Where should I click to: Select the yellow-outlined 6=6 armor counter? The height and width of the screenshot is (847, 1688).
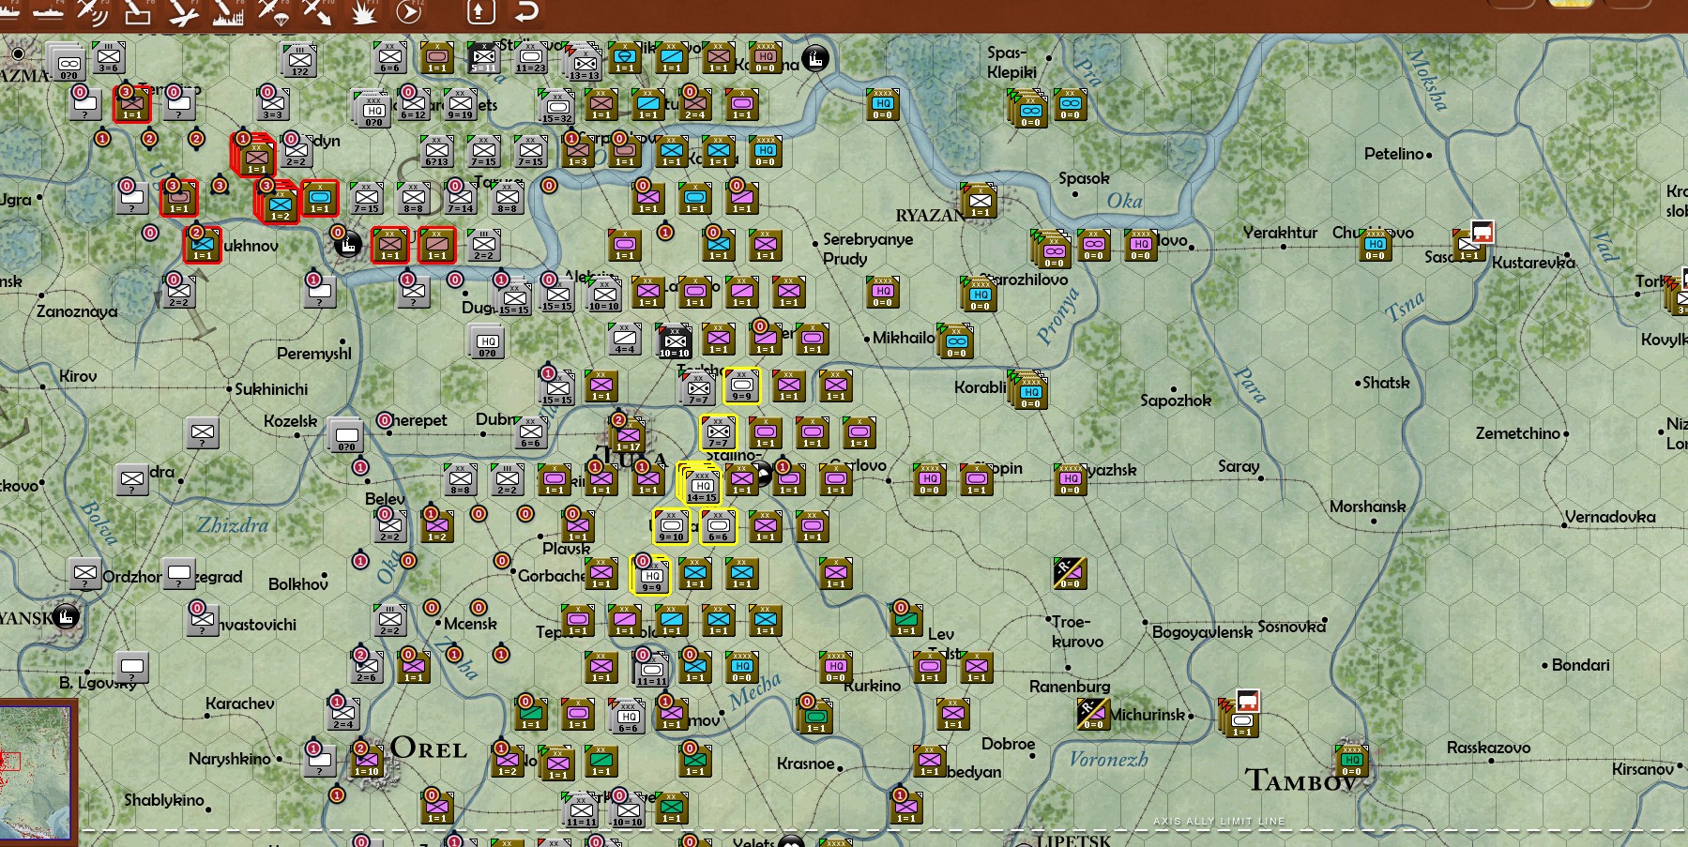[x=718, y=526]
